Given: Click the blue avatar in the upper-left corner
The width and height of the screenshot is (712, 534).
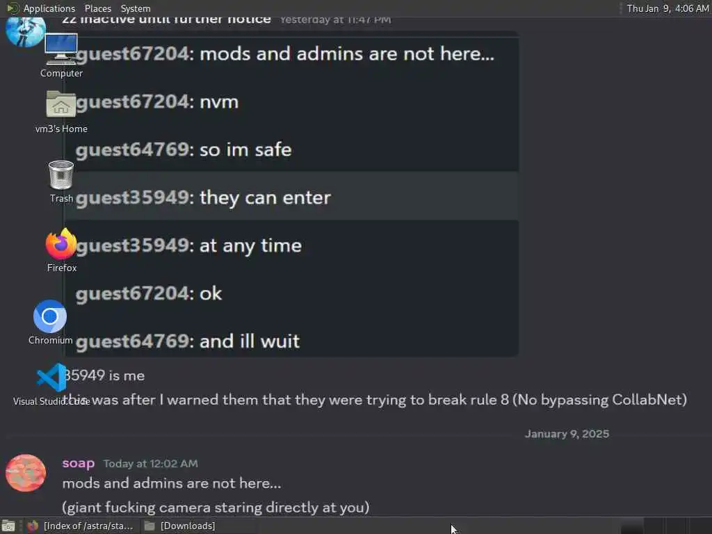Looking at the screenshot, I should coord(26,32).
